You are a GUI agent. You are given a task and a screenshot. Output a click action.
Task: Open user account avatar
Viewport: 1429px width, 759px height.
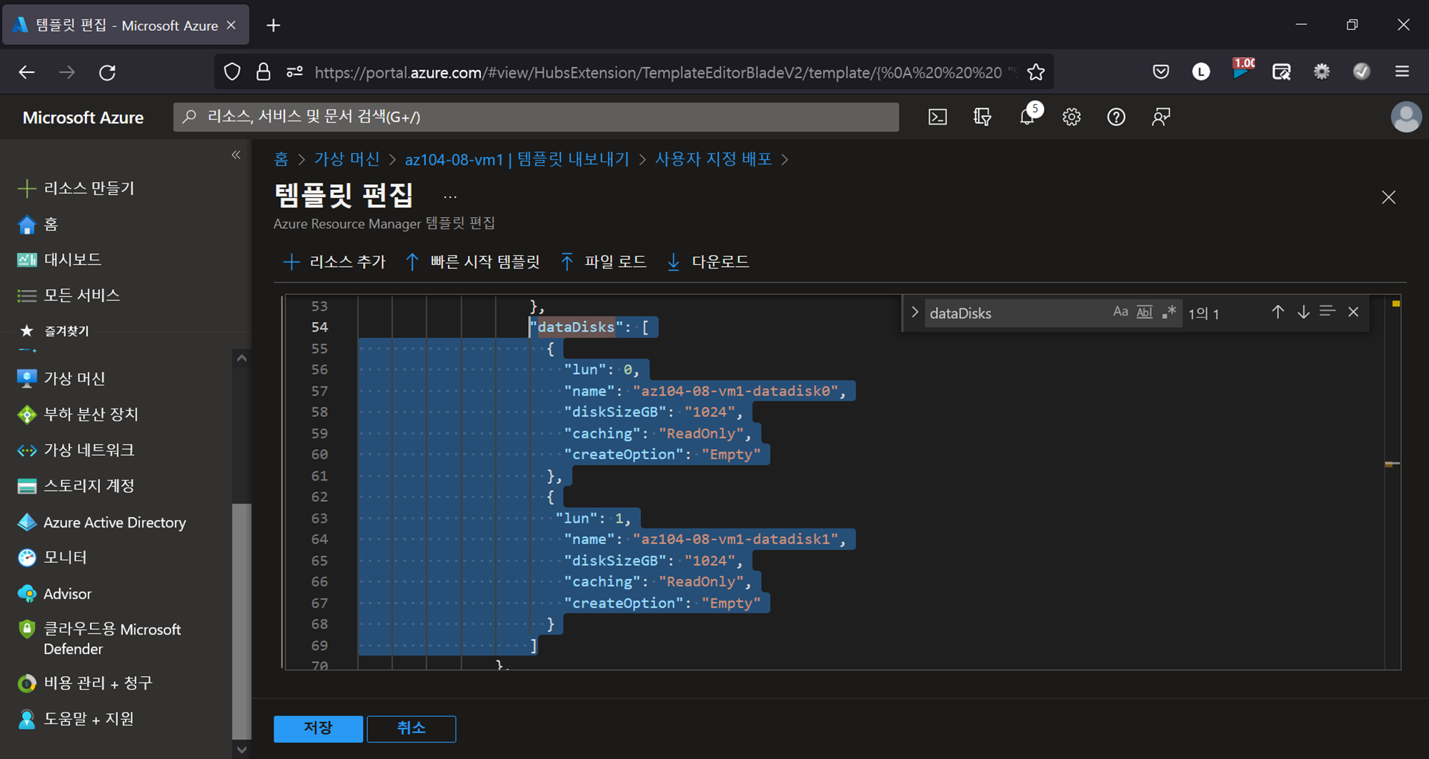click(x=1405, y=117)
